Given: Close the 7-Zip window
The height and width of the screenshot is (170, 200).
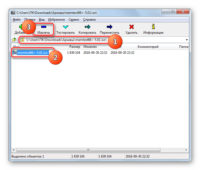Looking at the screenshot, I should pos(183,12).
